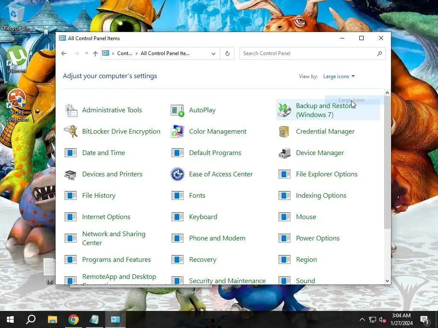Click the Date and Time icon

click(x=71, y=153)
